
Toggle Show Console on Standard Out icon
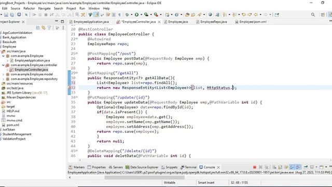click(x=292, y=167)
